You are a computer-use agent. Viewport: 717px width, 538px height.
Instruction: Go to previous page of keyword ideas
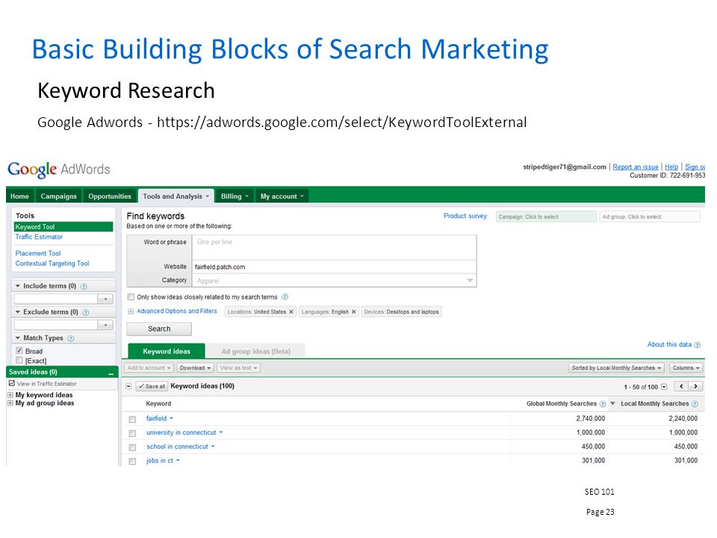(681, 386)
